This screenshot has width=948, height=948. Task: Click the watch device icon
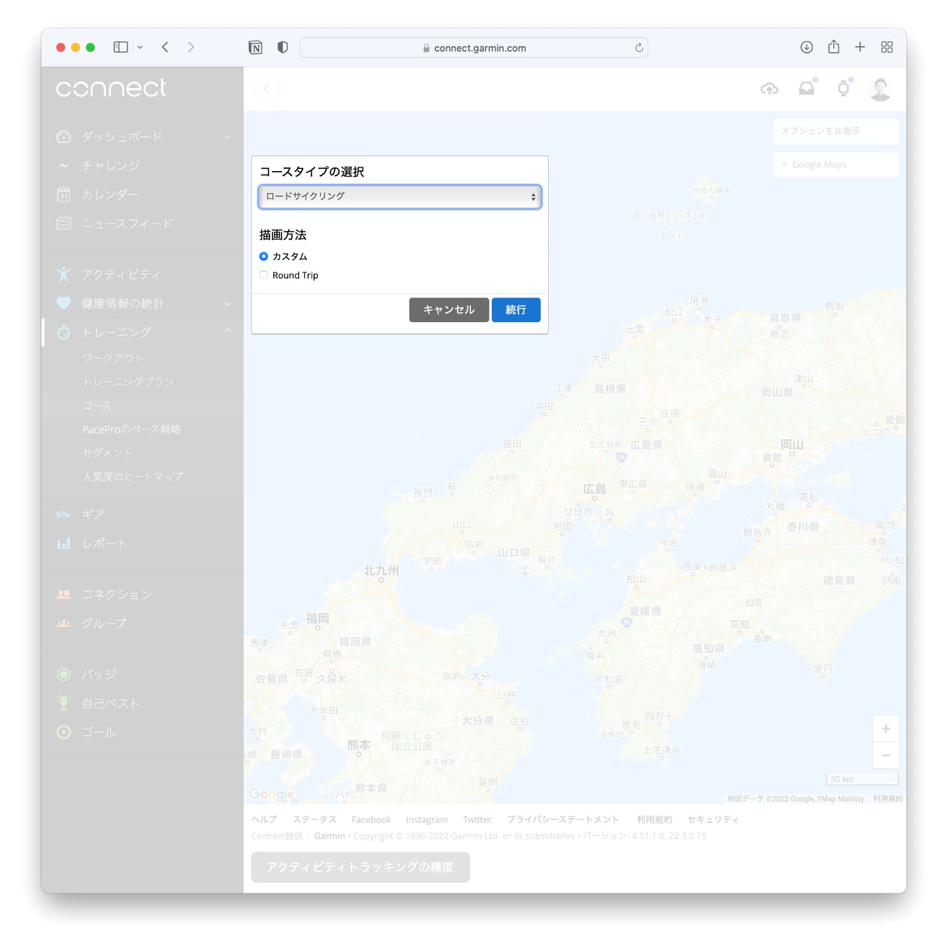(x=844, y=89)
